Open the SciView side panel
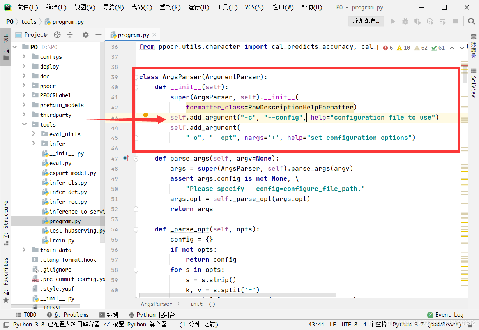 coord(474,83)
